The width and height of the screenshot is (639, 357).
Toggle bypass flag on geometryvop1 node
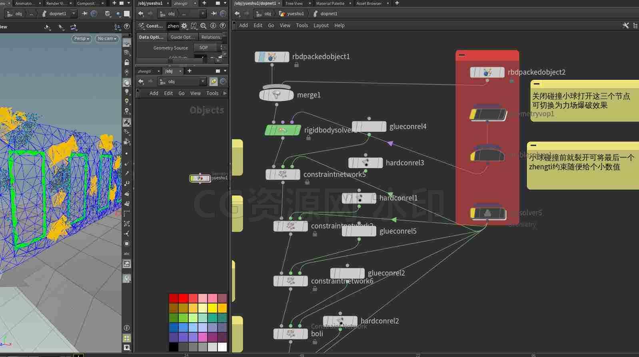click(x=473, y=115)
